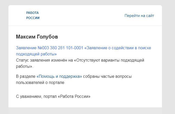Click the «Максим Голубов» recipient name heading
The image size is (175, 114).
click(37, 37)
